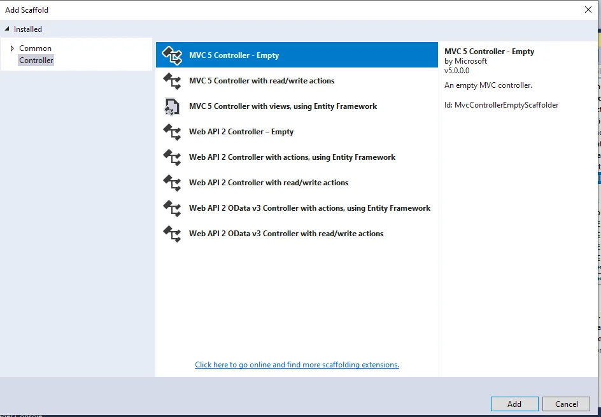
Task: Click icon for Web API 2 Controller with actions, using Entity Framework
Action: point(172,157)
